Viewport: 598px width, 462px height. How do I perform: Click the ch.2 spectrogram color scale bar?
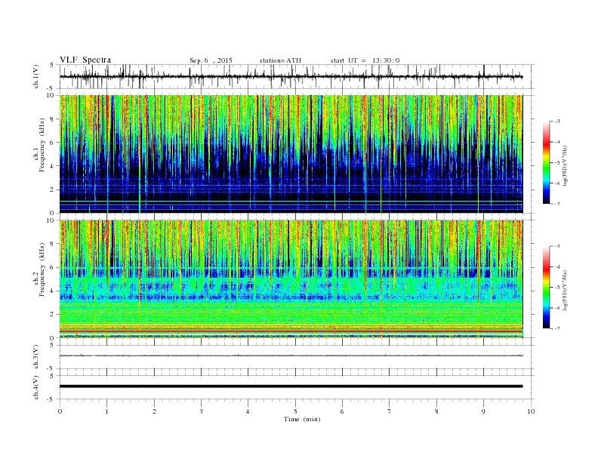tap(546, 287)
